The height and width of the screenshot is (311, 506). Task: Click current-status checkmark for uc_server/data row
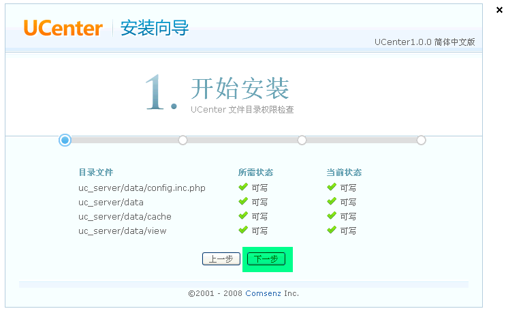332,201
